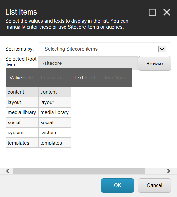Select the templates value row

[22, 143]
